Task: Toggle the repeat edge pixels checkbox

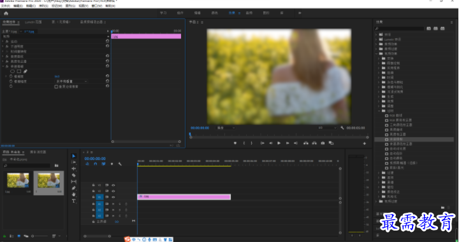Action: (x=56, y=86)
